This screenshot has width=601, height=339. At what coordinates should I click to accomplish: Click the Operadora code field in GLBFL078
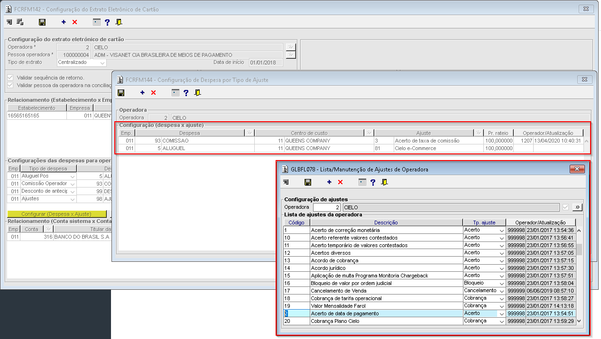click(327, 207)
